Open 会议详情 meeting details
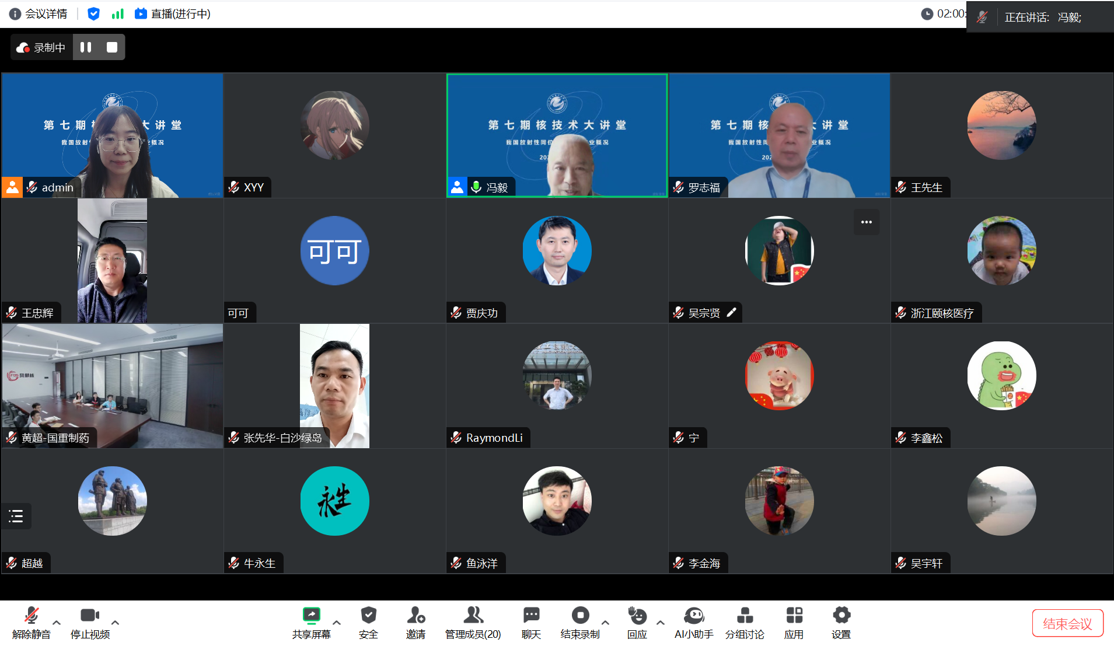Screen dimensions: 1114x646 point(39,13)
